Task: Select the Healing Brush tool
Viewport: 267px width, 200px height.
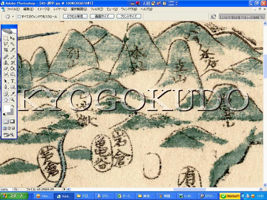Action: coord(6,57)
